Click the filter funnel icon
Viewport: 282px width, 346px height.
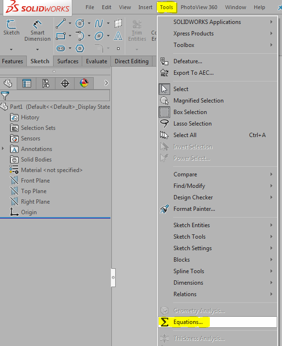point(5,96)
